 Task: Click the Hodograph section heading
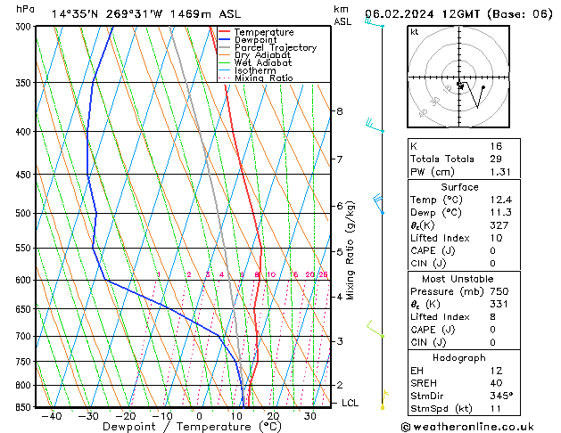tap(459, 357)
